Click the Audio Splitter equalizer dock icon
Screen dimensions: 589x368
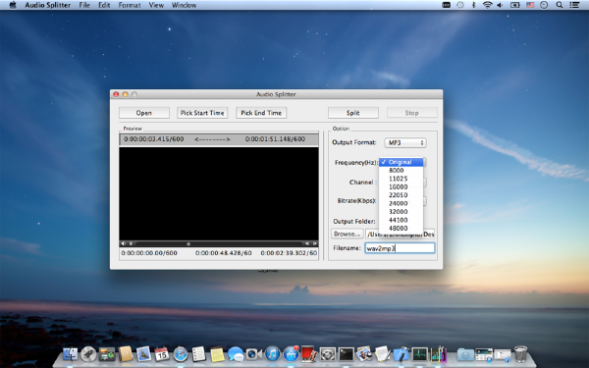point(438,354)
